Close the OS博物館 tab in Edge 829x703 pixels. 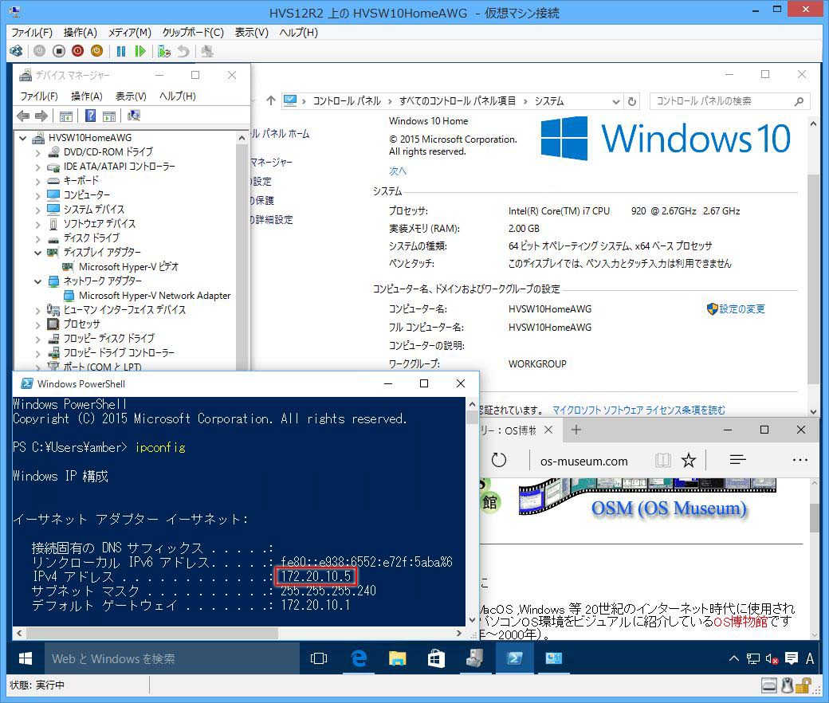click(x=548, y=430)
